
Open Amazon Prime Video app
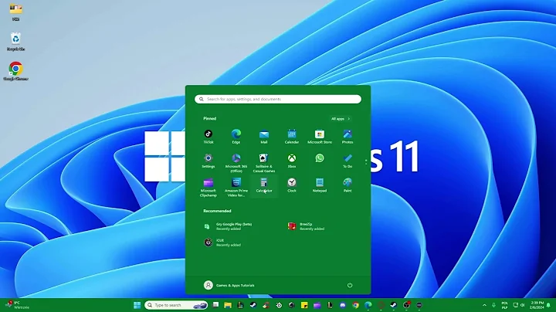click(236, 188)
